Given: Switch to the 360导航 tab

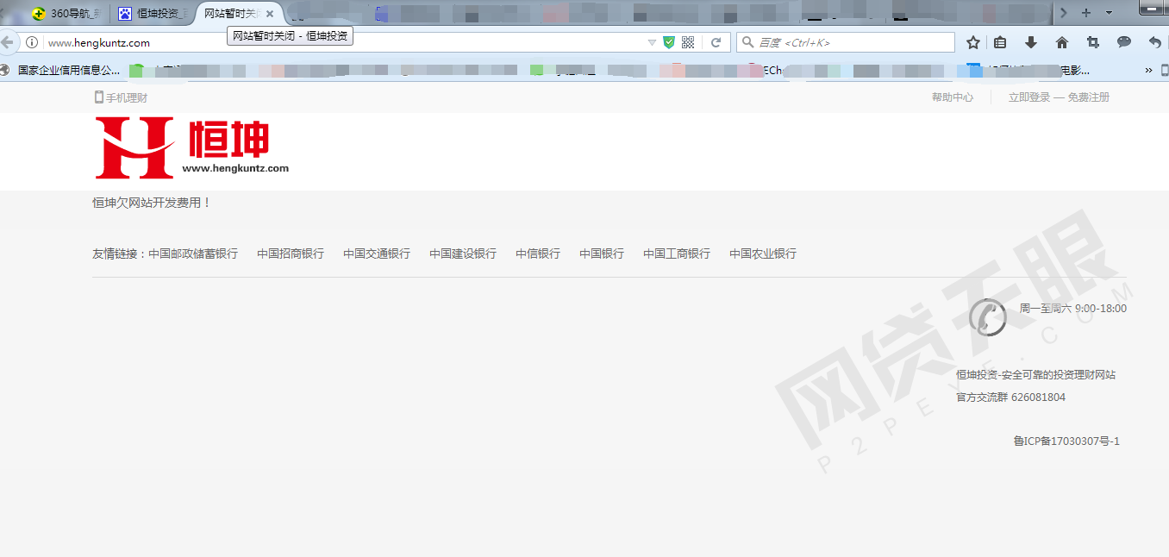Looking at the screenshot, I should [x=65, y=13].
